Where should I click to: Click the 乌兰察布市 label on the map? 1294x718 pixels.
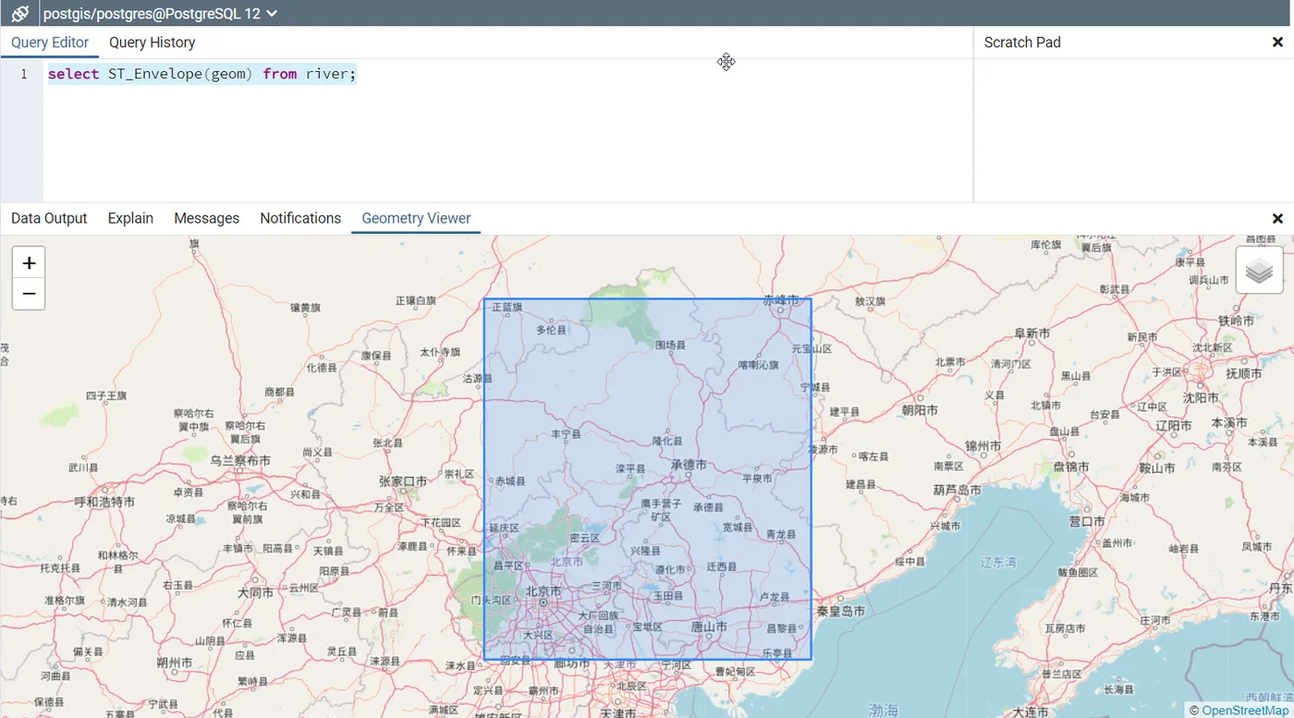point(240,460)
